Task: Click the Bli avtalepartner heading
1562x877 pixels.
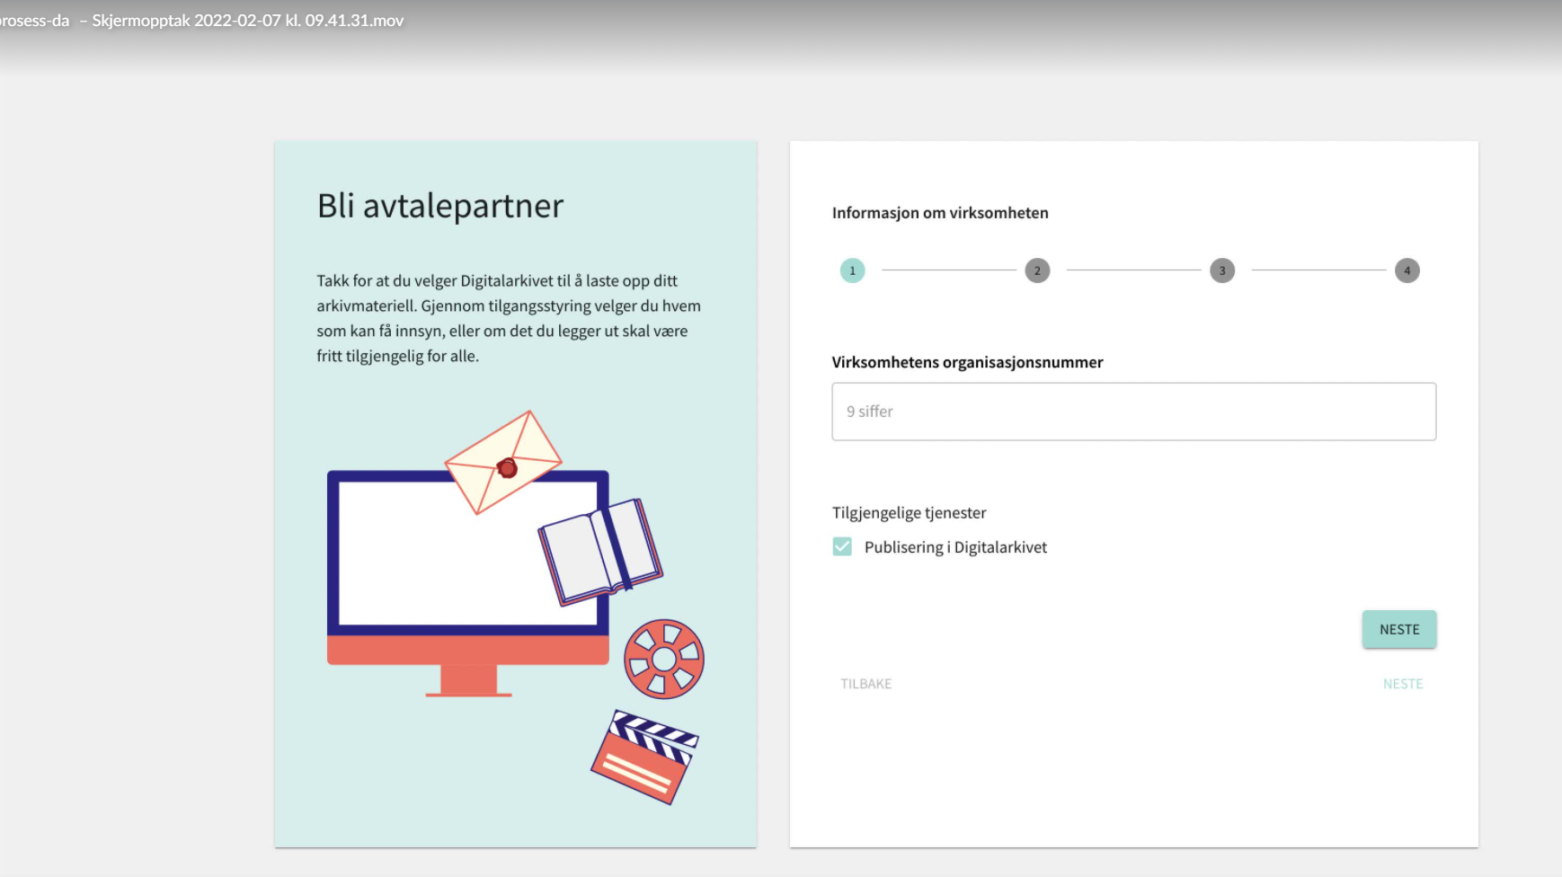Action: coord(440,206)
